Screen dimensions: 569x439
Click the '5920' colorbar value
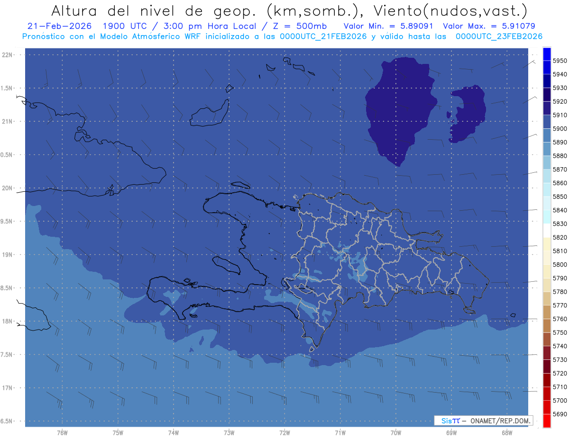pos(560,101)
